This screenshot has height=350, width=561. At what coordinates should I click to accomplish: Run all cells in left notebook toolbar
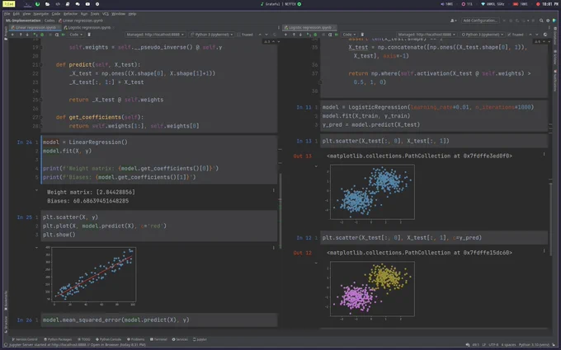(64, 35)
